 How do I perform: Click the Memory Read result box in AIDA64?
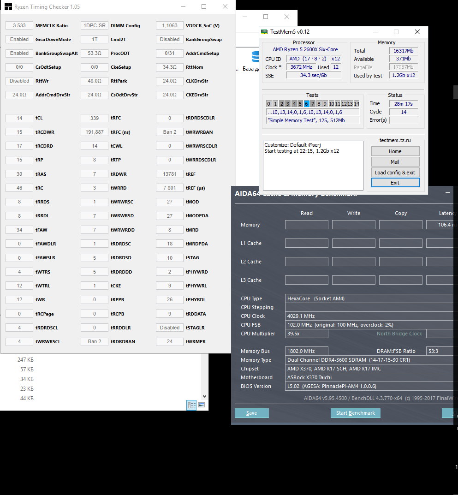click(307, 225)
